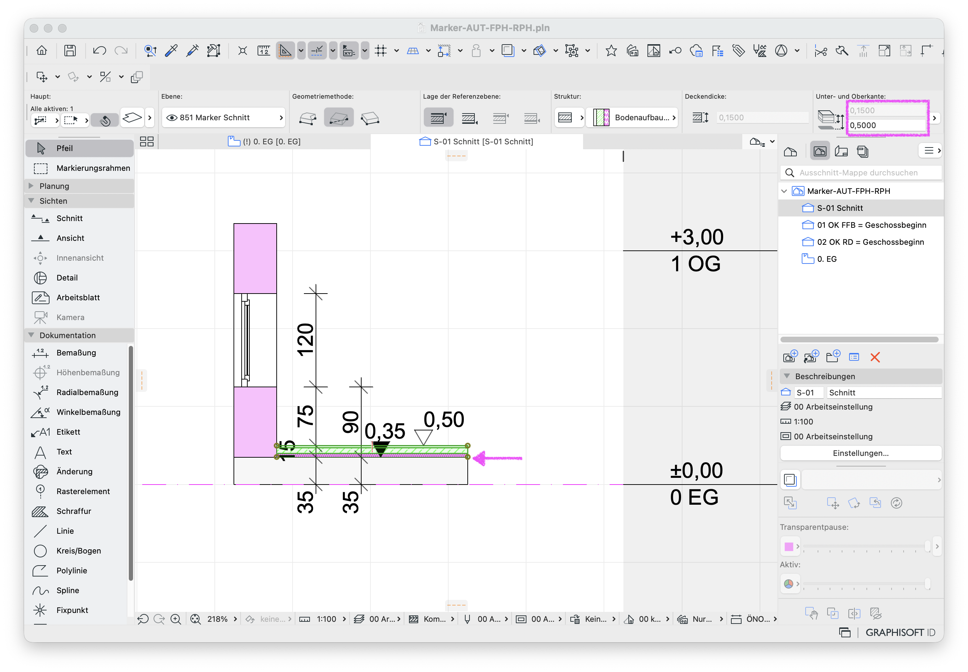Toggle the guide lines toolbar button
968x672 pixels.
point(285,51)
